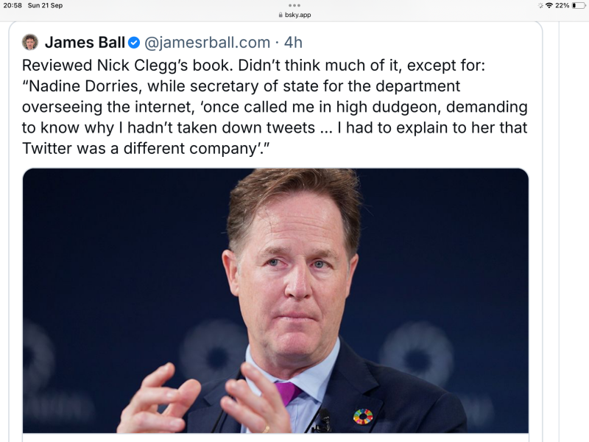The width and height of the screenshot is (589, 442).
Task: Open the @jamesrball.com handle link
Action: tap(207, 42)
